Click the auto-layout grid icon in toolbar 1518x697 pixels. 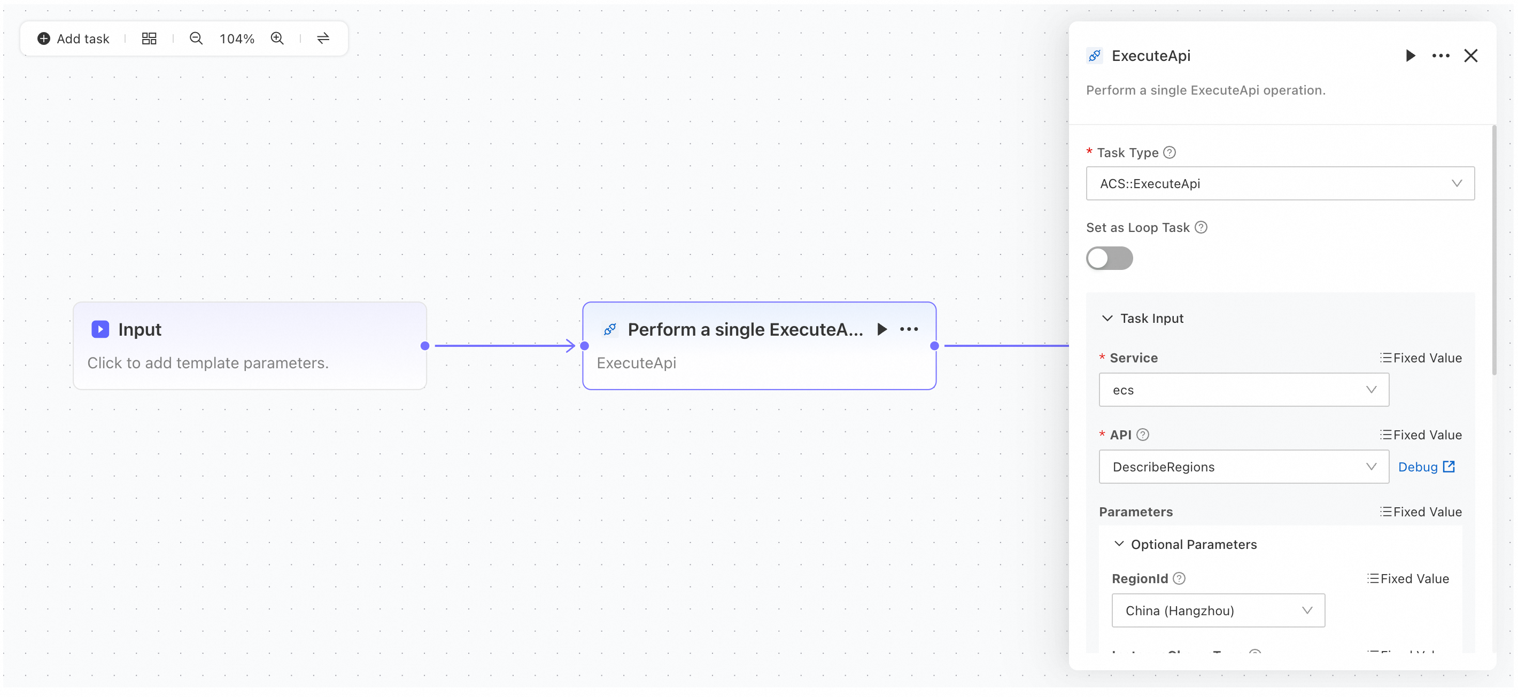click(149, 39)
